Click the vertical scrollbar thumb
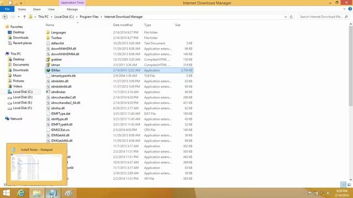The image size is (353, 198). (351, 66)
